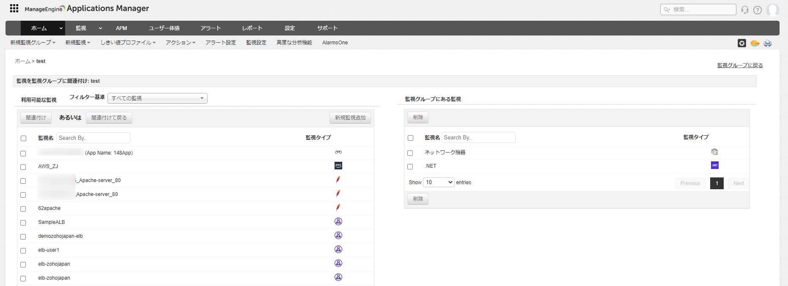Change the Show entries count dropdown

point(439,182)
